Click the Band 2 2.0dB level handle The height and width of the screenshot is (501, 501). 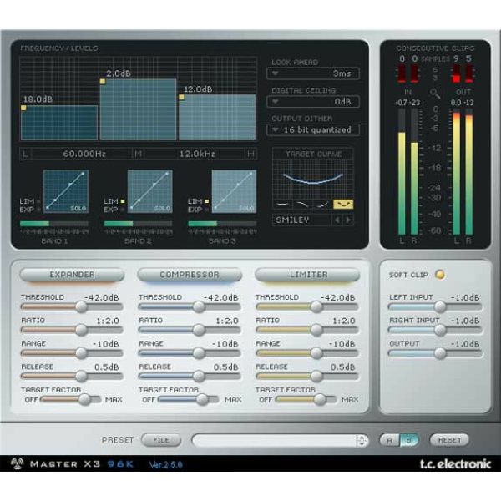102,82
